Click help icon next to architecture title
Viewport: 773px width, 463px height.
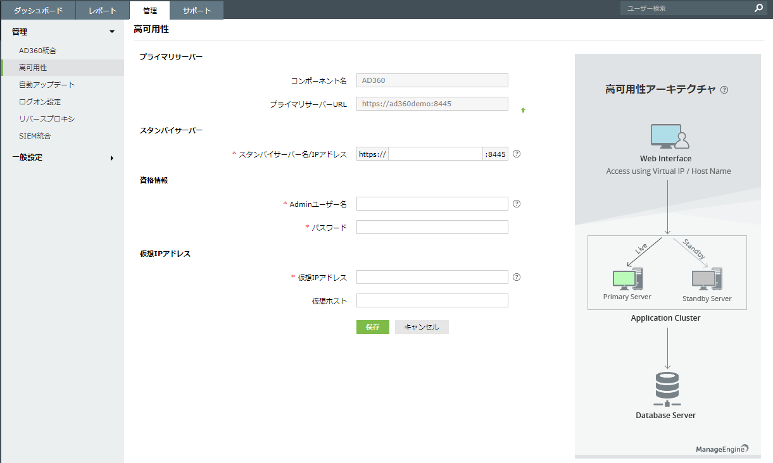coord(724,90)
